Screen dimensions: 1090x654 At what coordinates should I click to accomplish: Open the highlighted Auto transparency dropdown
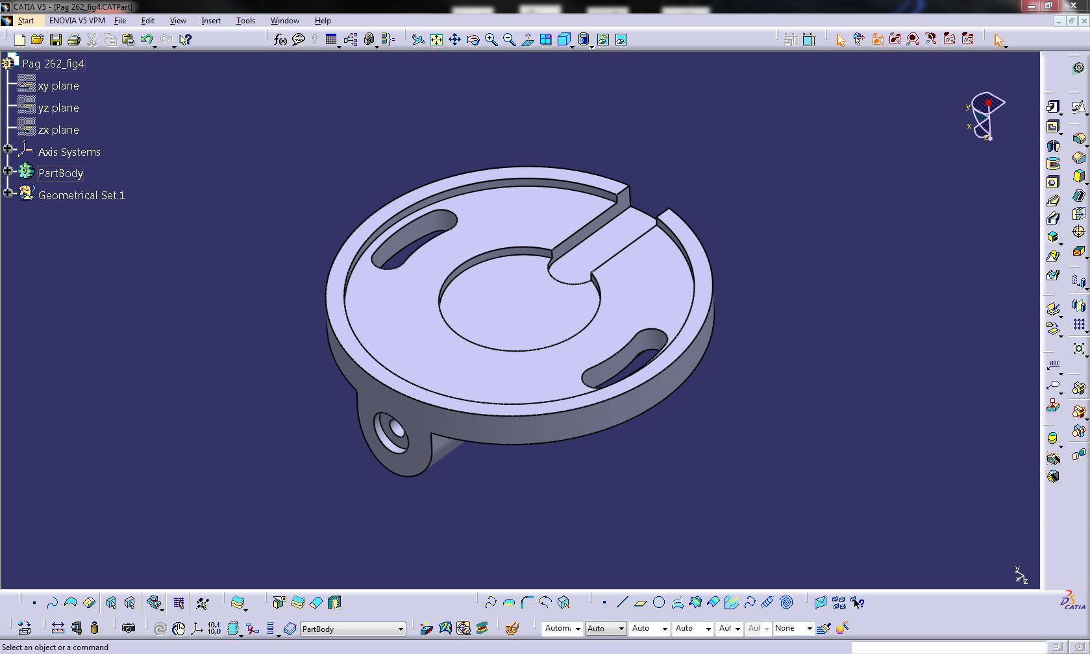[x=621, y=629]
